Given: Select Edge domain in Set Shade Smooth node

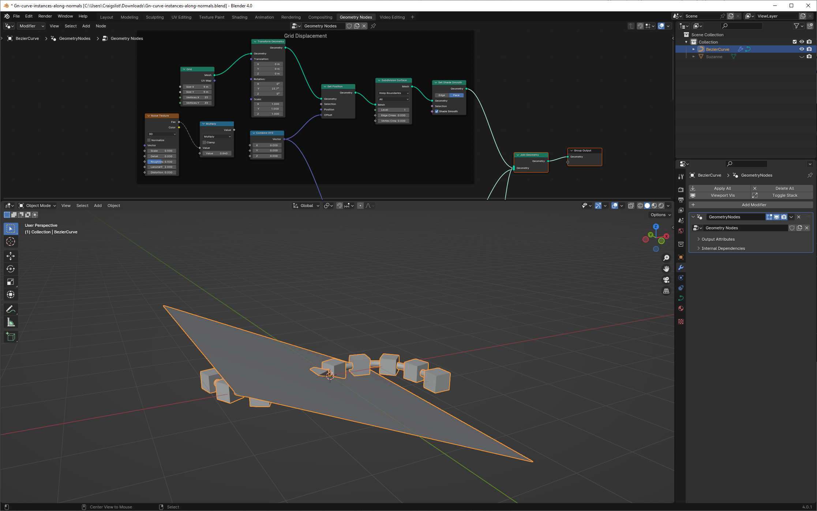Looking at the screenshot, I should 442,95.
